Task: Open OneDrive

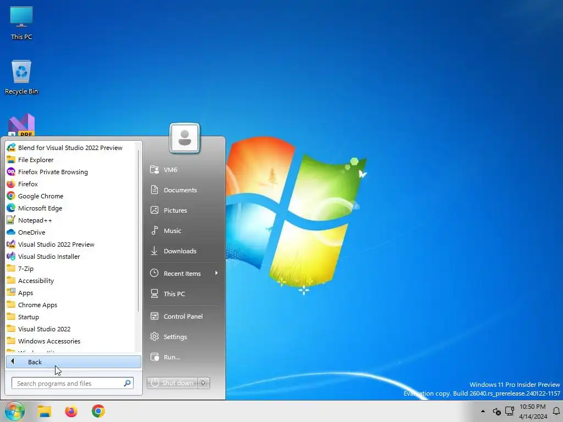Action: (70, 232)
